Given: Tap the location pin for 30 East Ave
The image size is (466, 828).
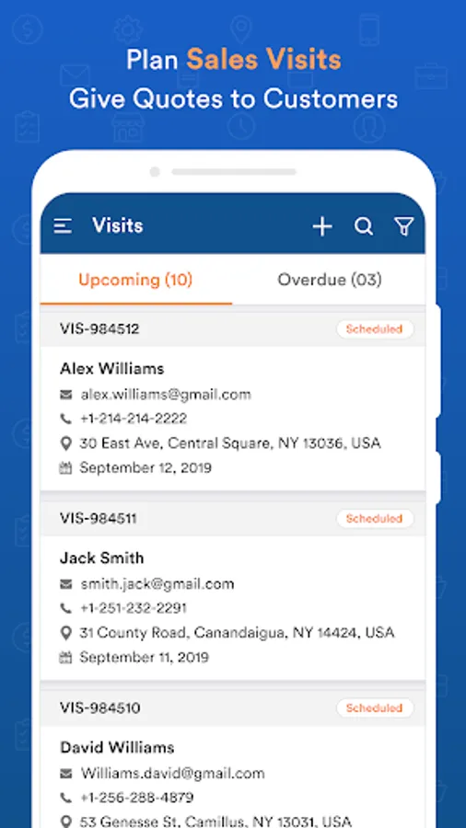Looking at the screenshot, I should [x=66, y=443].
